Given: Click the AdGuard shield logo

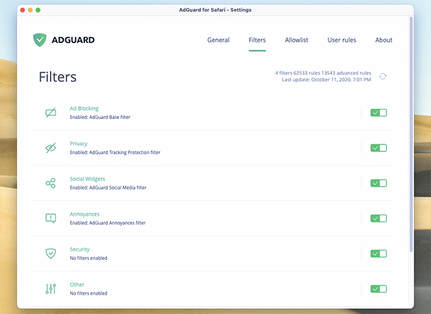Looking at the screenshot, I should [x=39, y=40].
